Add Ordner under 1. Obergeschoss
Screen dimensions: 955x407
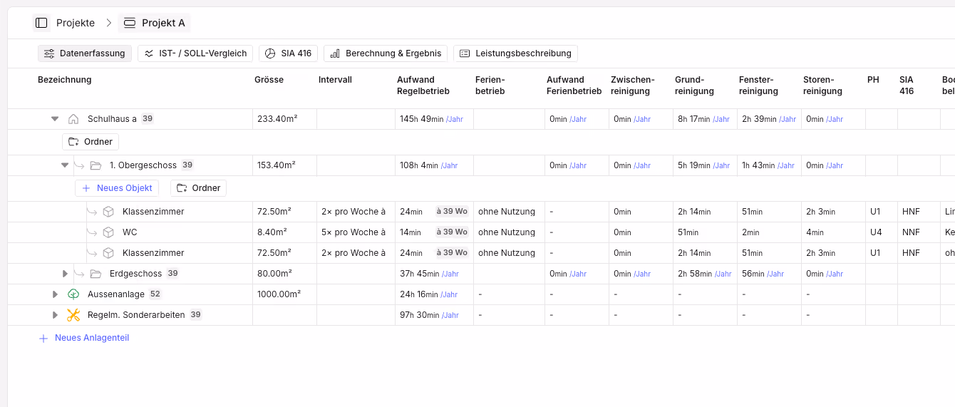199,188
